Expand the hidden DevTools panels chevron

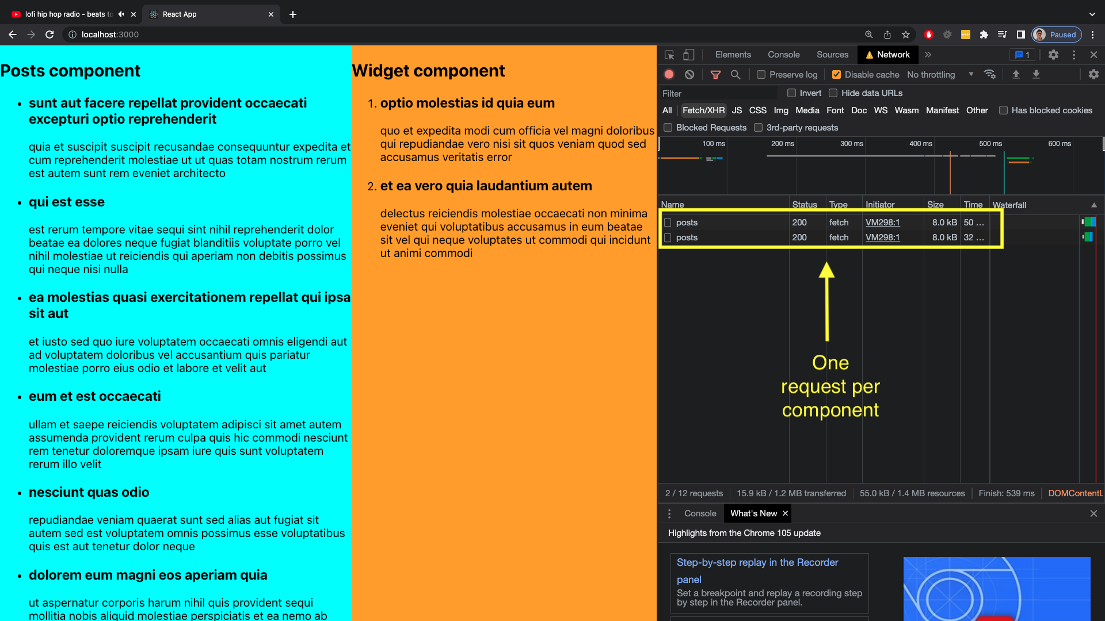(x=928, y=55)
